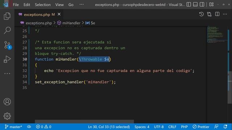Open editor More Actions ellipsis
Viewport: 232px width, 130px height.
[225, 14]
